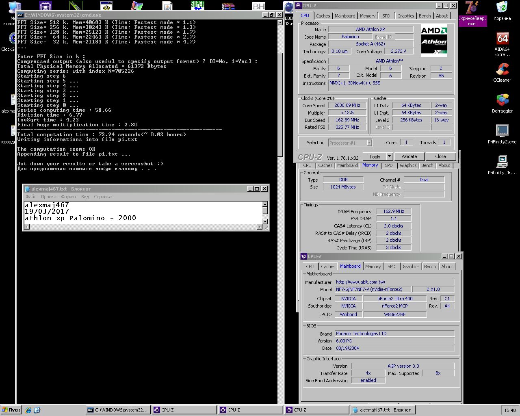Switch to Mainboard tab in top CPU-Z
The height and width of the screenshot is (416, 520).
(x=345, y=16)
